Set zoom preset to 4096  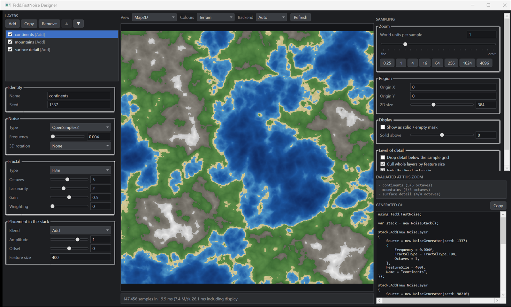coord(484,63)
